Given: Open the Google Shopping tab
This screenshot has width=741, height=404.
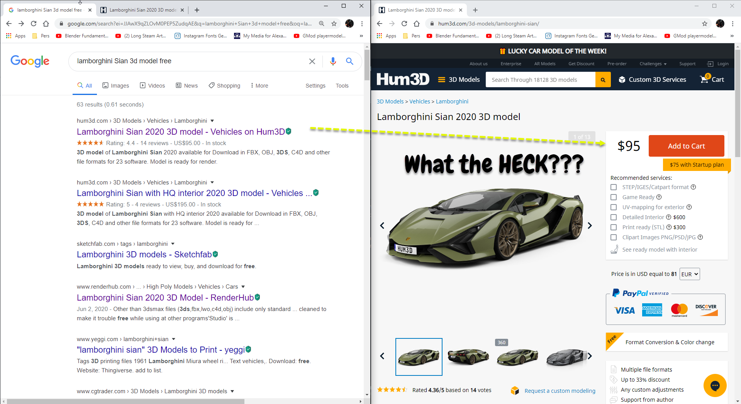Looking at the screenshot, I should pos(224,86).
